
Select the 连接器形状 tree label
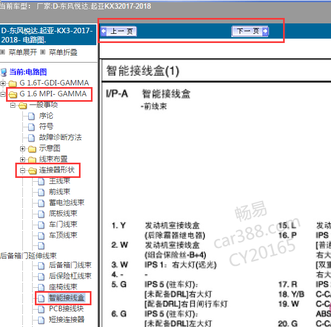(x=57, y=170)
